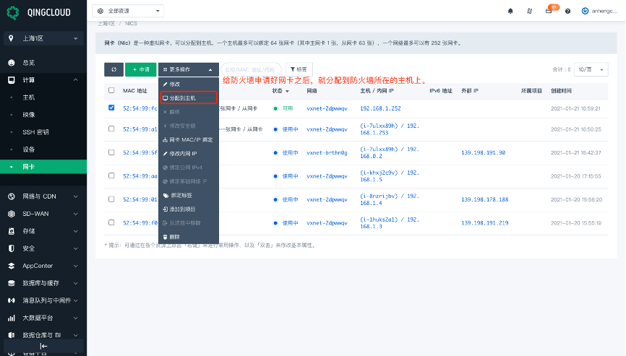Open the user account power icon
Viewport: 626px width, 356px height.
(x=584, y=11)
